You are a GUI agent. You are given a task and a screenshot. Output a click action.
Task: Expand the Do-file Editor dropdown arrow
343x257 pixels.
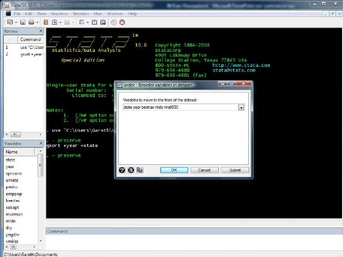coord(88,23)
